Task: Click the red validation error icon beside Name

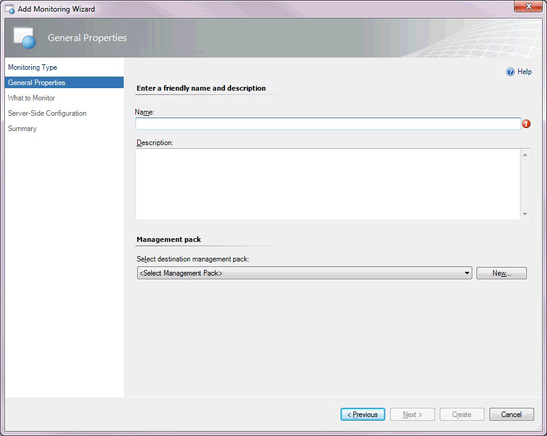Action: (x=526, y=123)
